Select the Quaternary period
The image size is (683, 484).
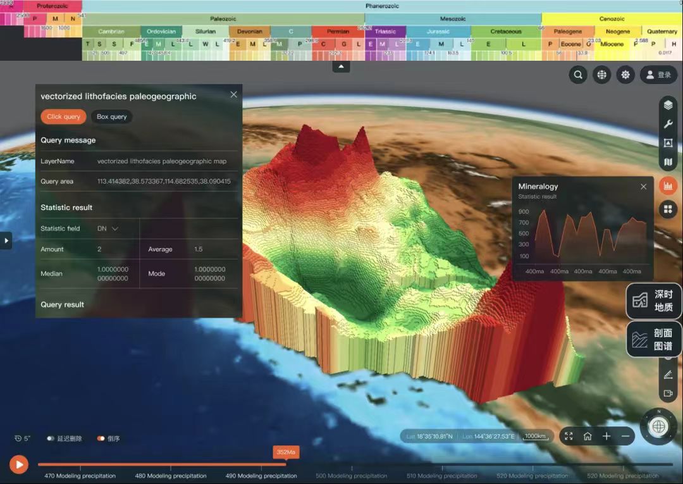pyautogui.click(x=662, y=32)
